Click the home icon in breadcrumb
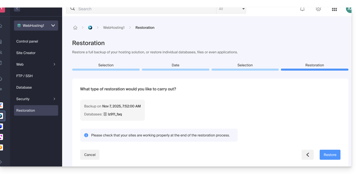This screenshot has height=174, width=359. pyautogui.click(x=75, y=28)
